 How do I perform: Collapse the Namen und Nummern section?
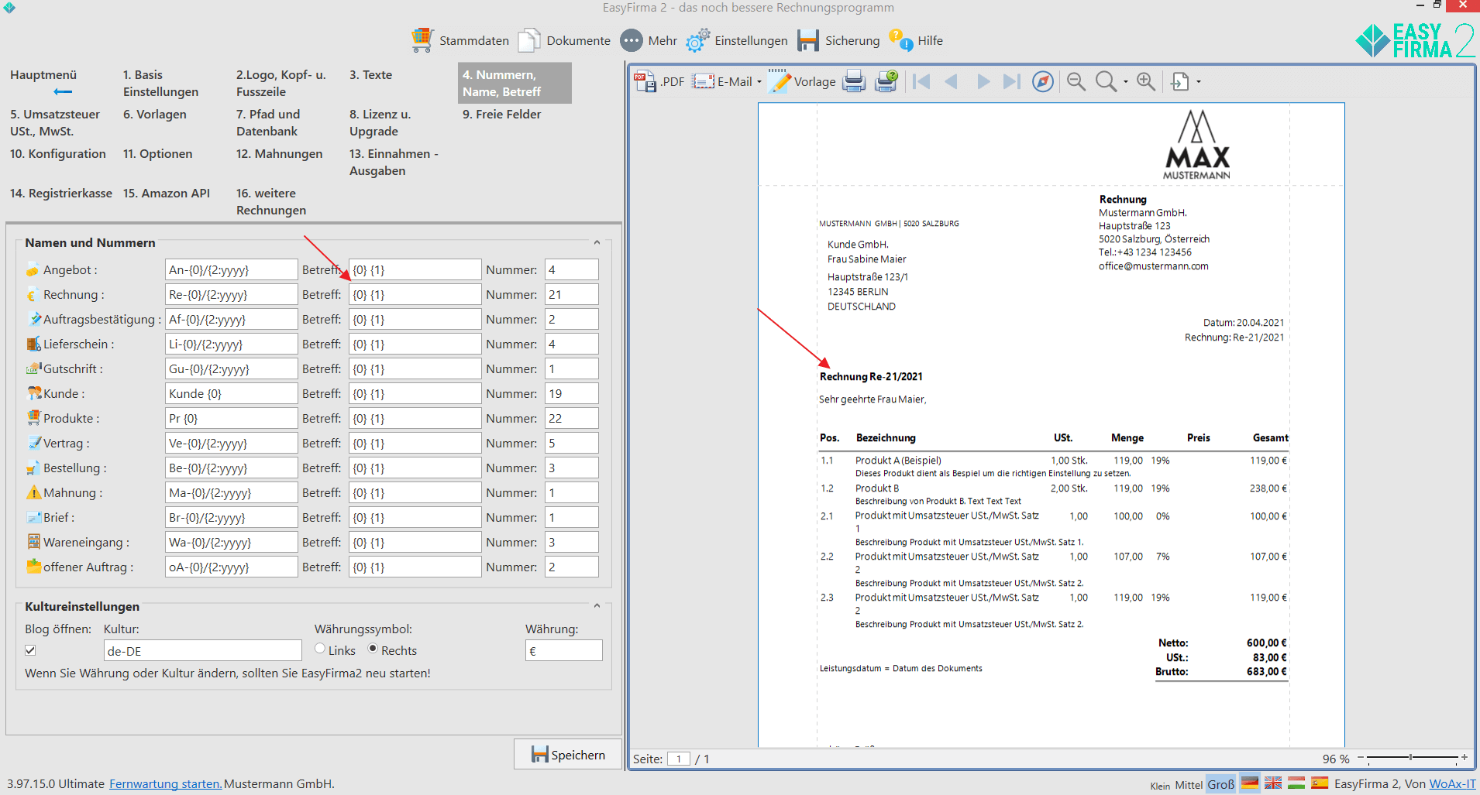tap(597, 242)
